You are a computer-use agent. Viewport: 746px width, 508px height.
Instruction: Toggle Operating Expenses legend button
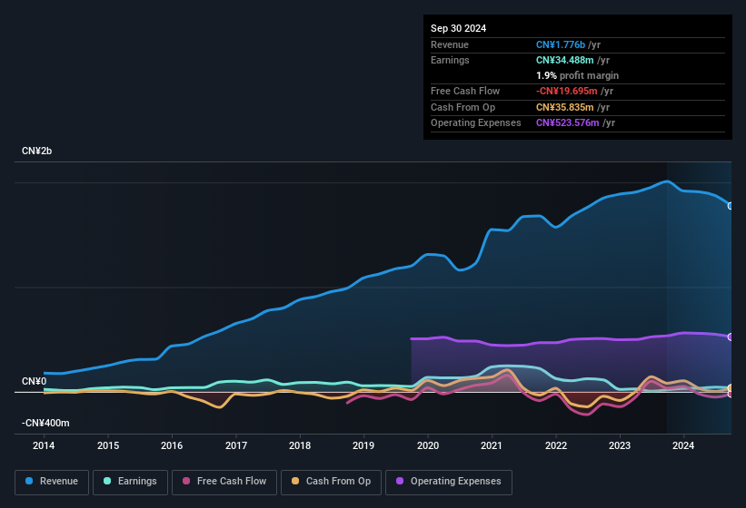(x=449, y=482)
